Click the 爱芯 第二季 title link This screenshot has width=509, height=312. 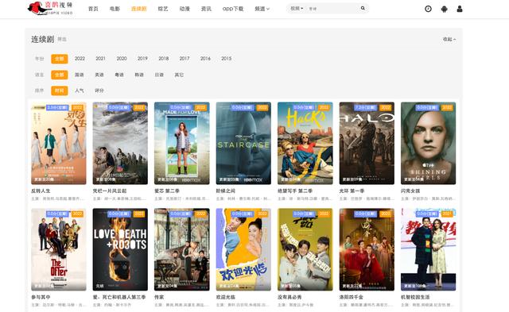click(x=167, y=191)
